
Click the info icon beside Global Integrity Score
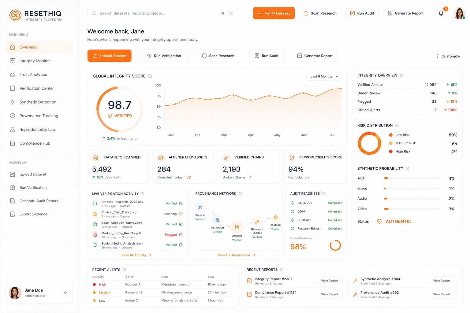[x=150, y=76]
